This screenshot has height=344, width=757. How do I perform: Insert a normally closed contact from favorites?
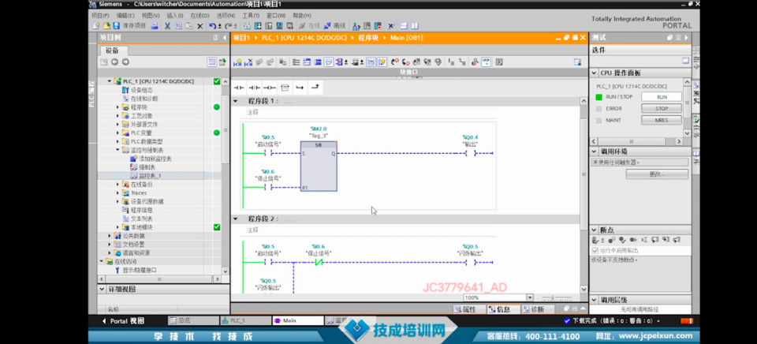point(254,88)
